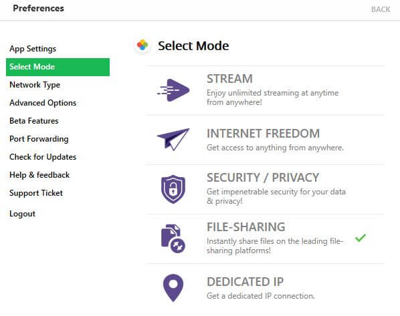Click the Internet Freedom paper plane icon
The height and width of the screenshot is (316, 400).
(x=173, y=139)
